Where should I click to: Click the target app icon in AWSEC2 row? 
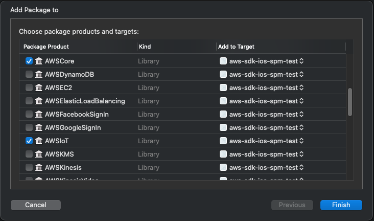223,87
